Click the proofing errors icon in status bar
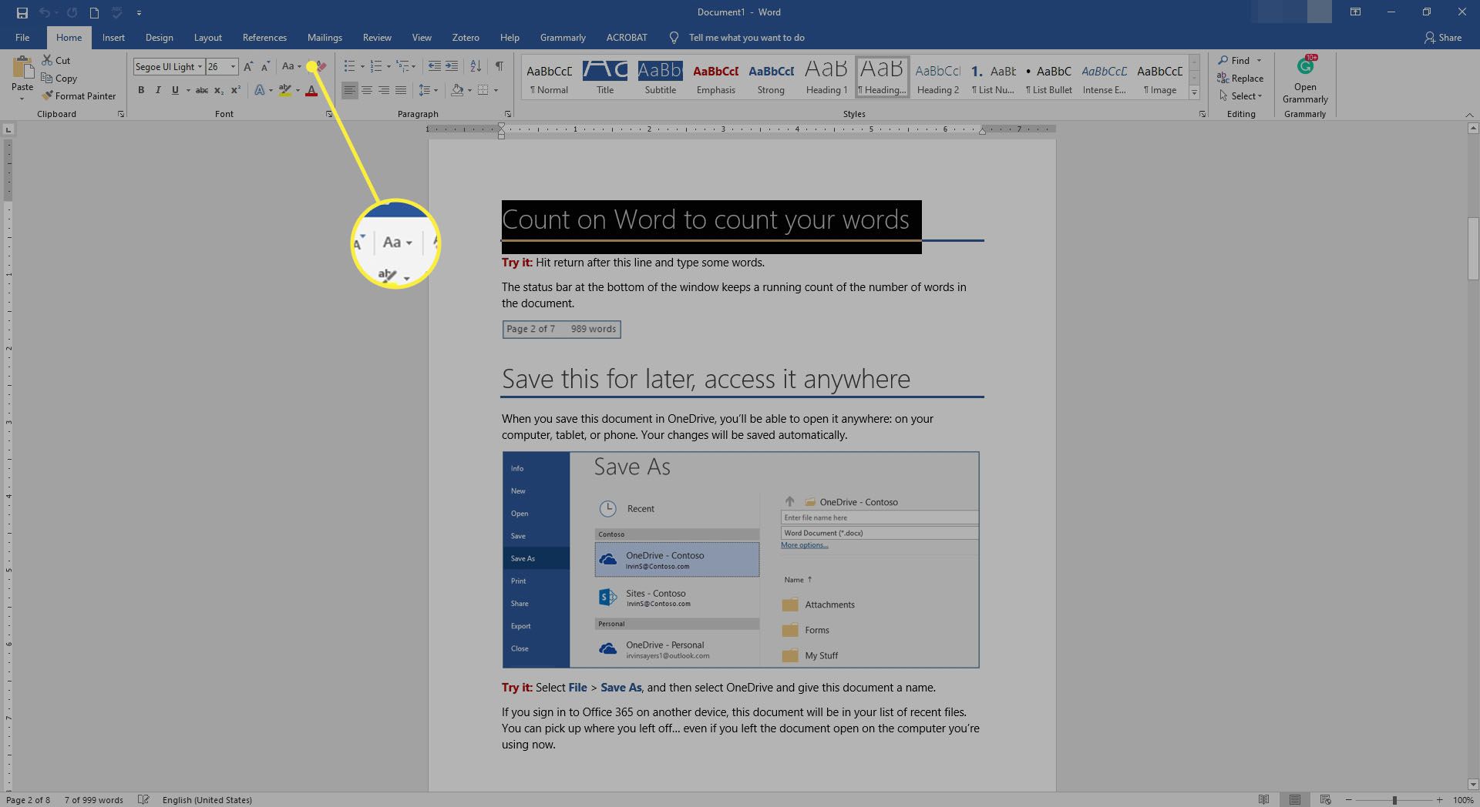Viewport: 1480px width, 807px height. (x=143, y=799)
